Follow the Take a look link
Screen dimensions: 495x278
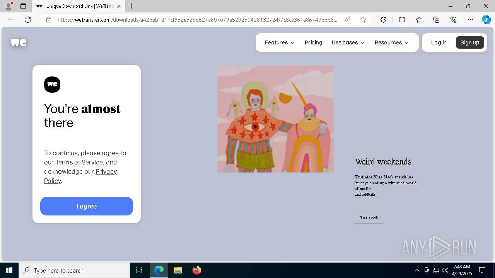click(x=369, y=217)
